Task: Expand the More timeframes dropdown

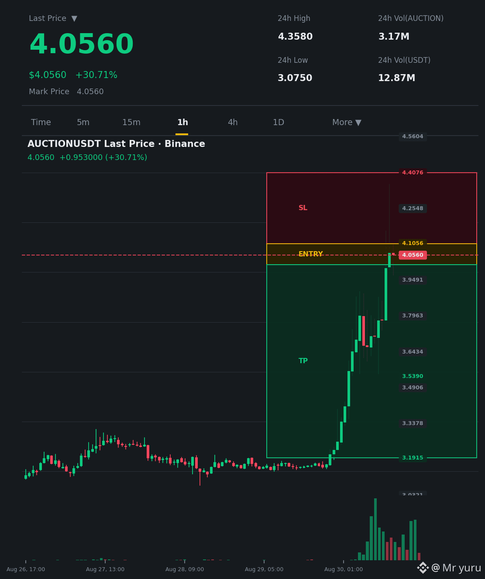Action: [347, 123]
